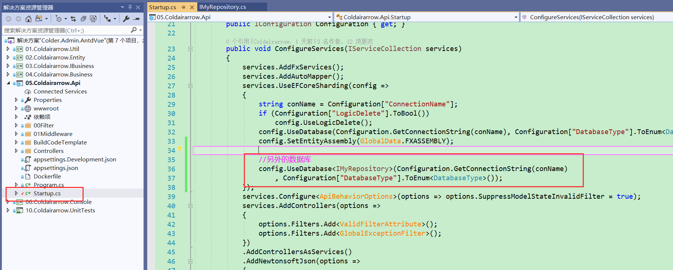
Task: Open the ConfigureServices member combo box
Action: point(597,17)
